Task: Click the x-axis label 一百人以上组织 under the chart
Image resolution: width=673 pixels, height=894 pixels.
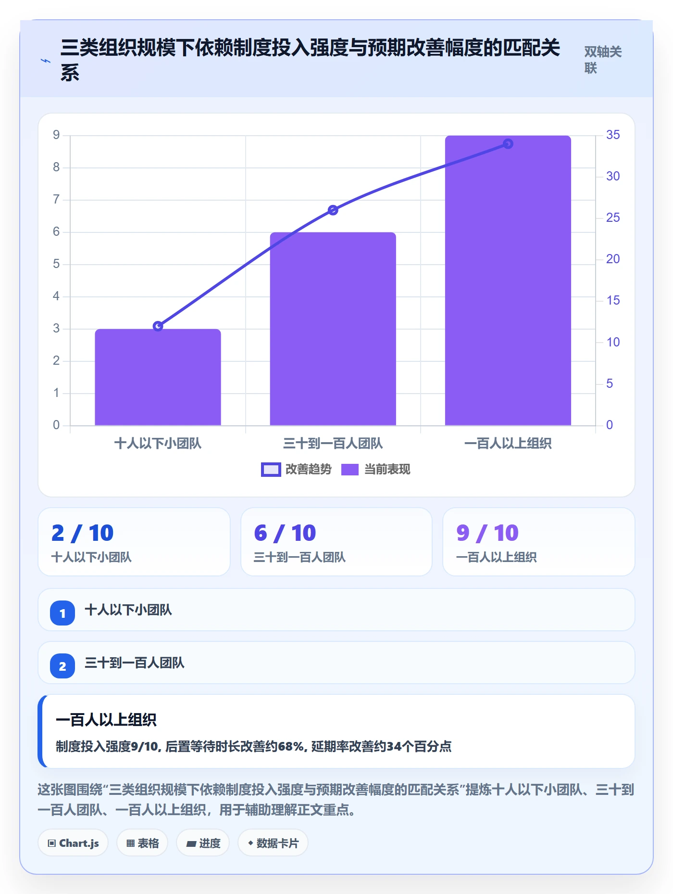Action: 508,443
